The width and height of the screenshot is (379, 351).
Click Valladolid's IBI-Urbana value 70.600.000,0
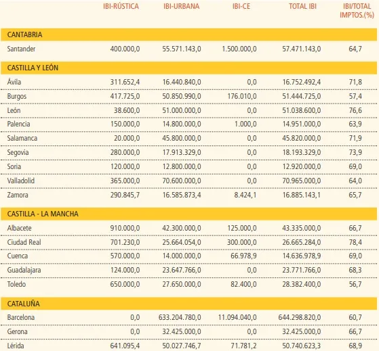coord(182,181)
